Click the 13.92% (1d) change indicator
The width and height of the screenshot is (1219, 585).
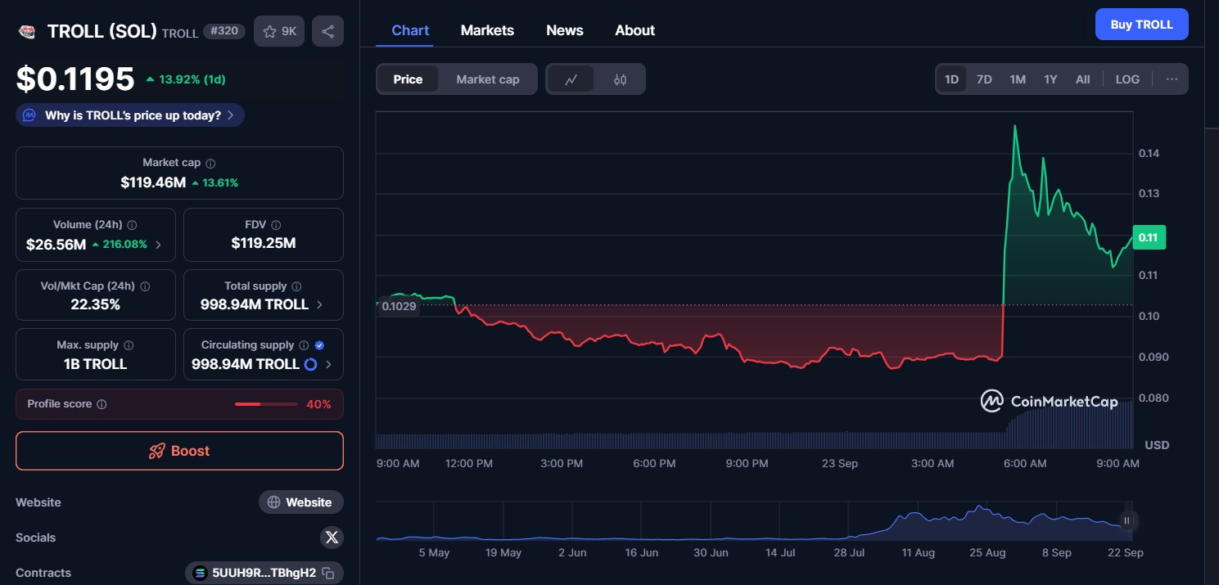coord(185,79)
